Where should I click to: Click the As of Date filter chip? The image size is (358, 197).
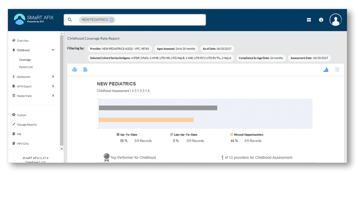pos(217,49)
